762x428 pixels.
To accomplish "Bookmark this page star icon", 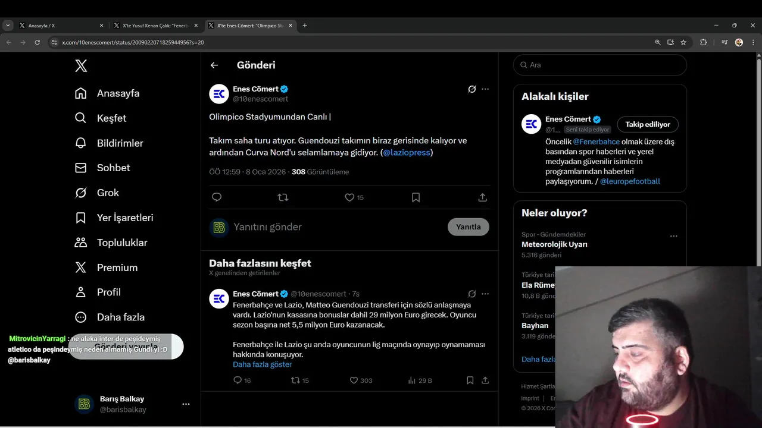I will pos(683,42).
